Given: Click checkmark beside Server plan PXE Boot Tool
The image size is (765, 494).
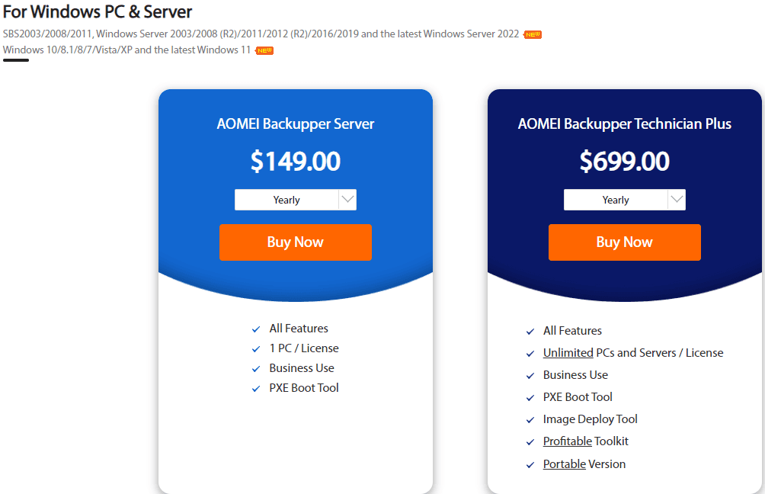Looking at the screenshot, I should coord(256,389).
